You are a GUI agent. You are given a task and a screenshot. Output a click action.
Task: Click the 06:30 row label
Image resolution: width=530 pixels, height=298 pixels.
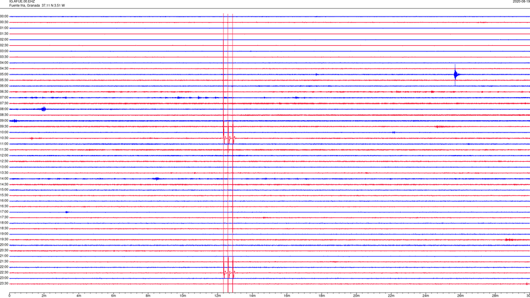(x=4, y=92)
